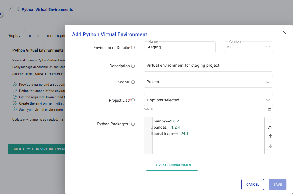Click the info icon beside Environment Details

pyautogui.click(x=133, y=47)
